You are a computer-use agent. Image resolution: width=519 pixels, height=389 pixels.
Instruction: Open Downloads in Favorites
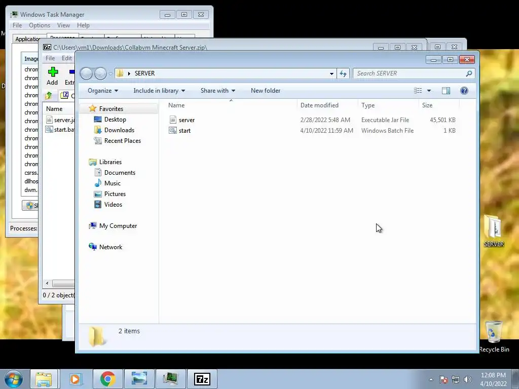coord(119,130)
